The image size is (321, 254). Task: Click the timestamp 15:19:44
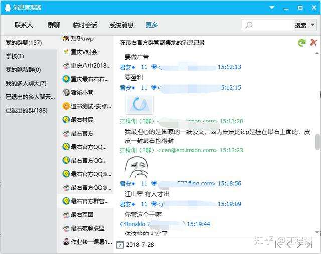pyautogui.click(x=198, y=224)
